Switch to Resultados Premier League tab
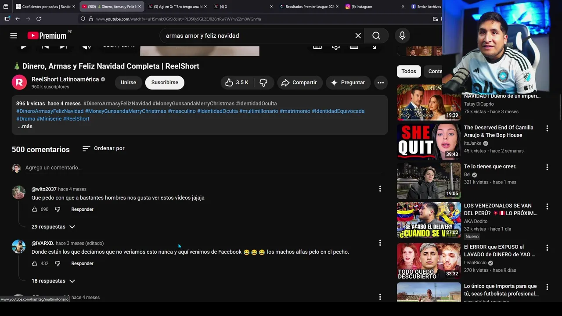This screenshot has height=316, width=562. [x=308, y=7]
